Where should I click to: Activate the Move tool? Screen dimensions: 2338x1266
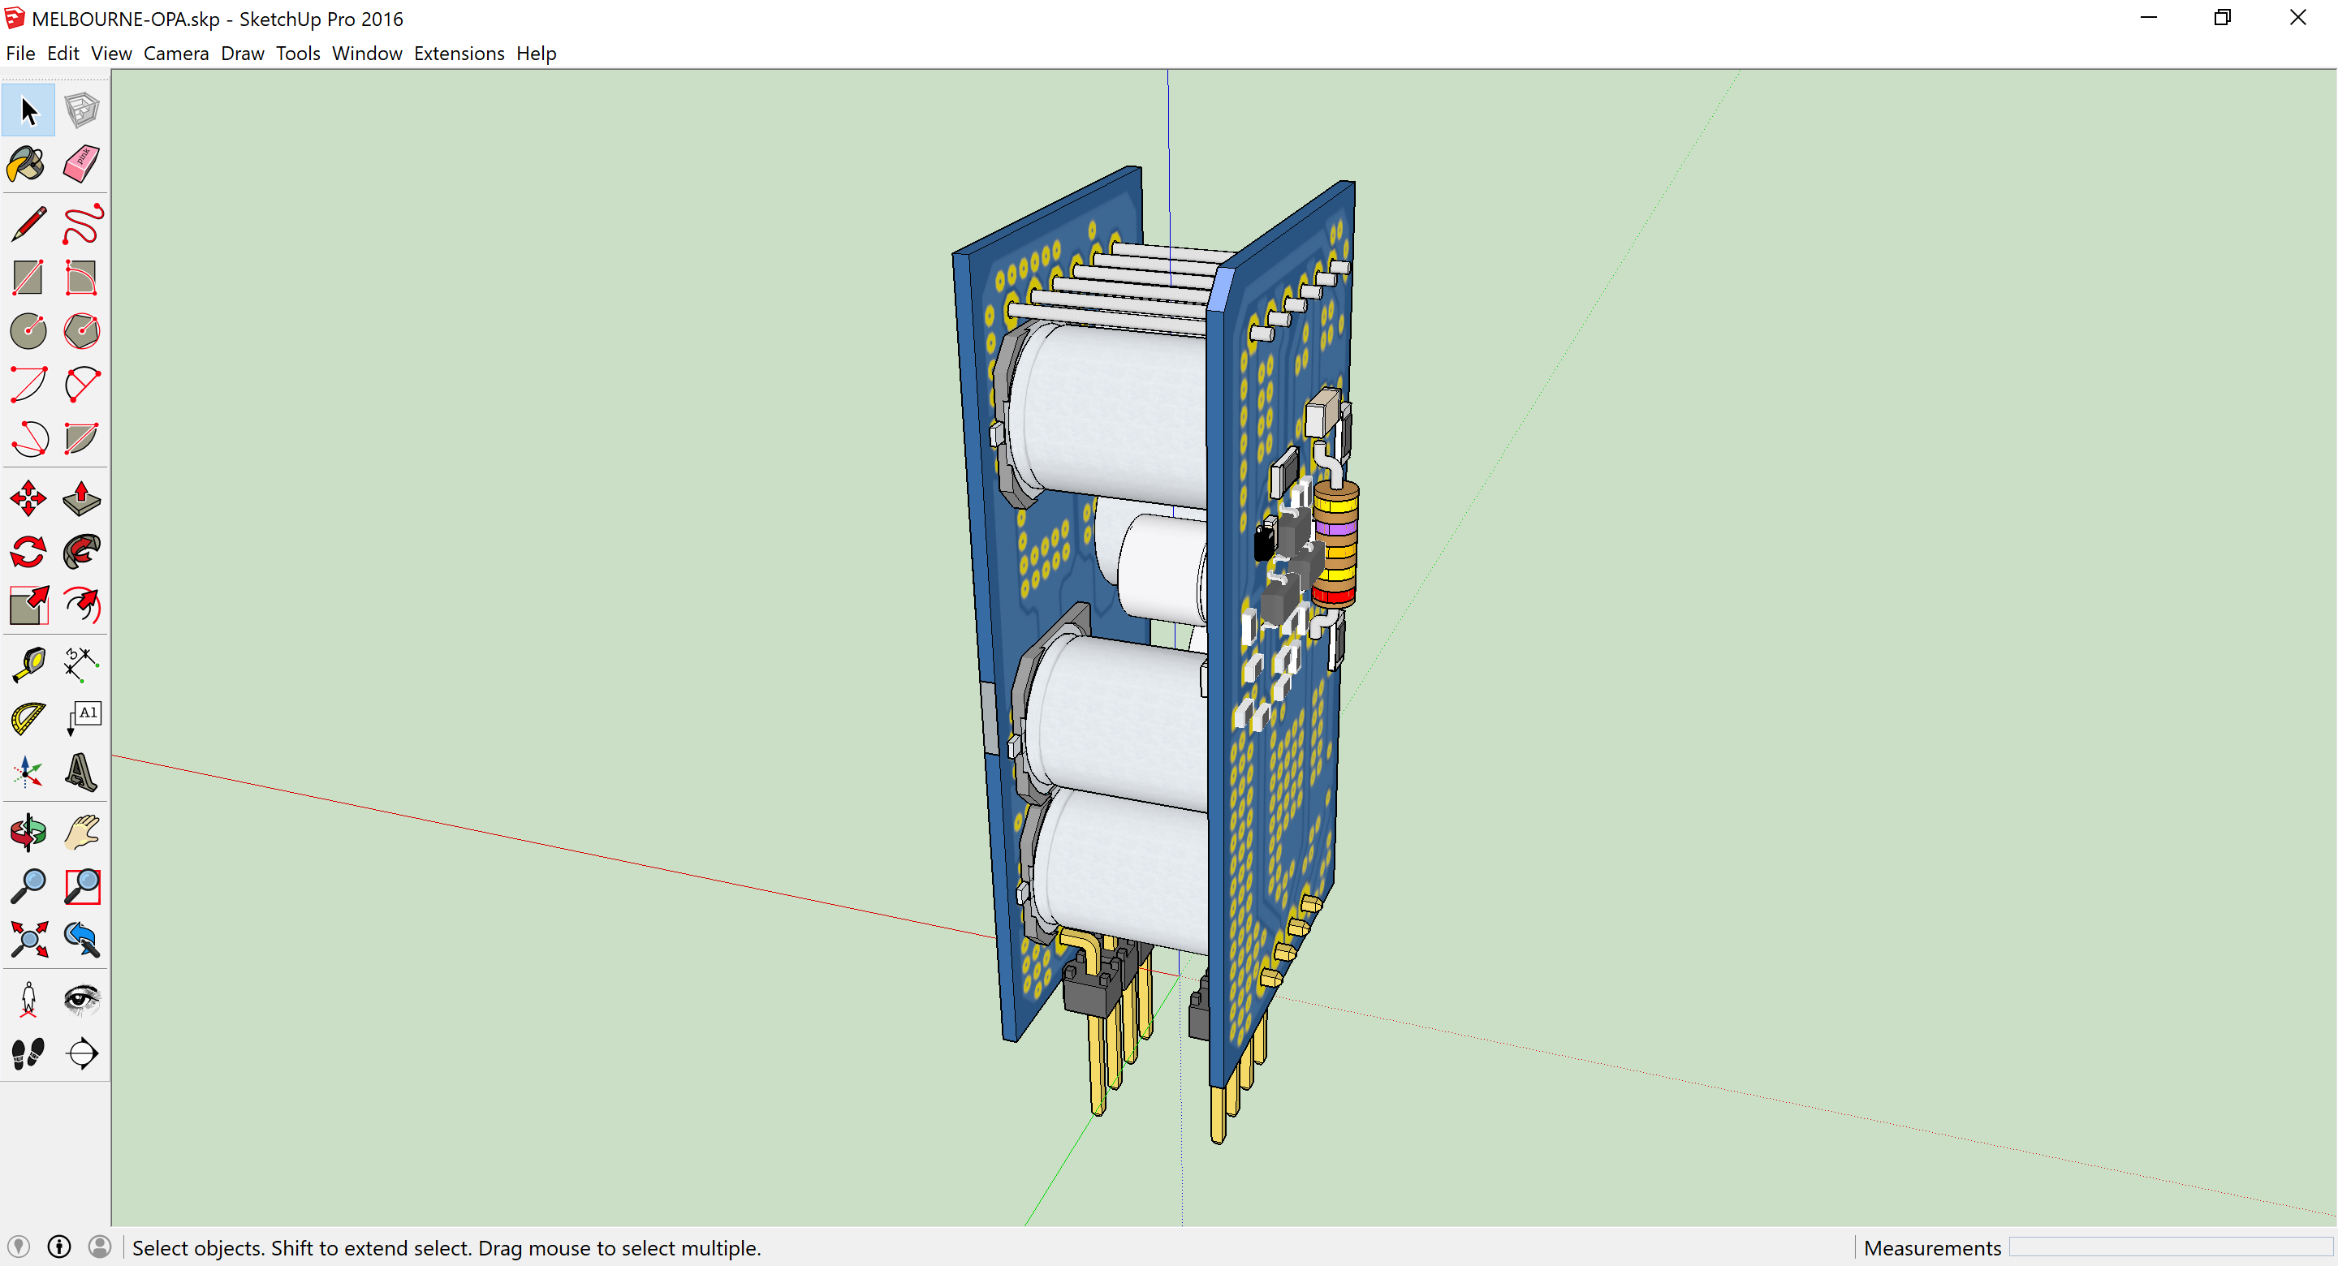(28, 498)
